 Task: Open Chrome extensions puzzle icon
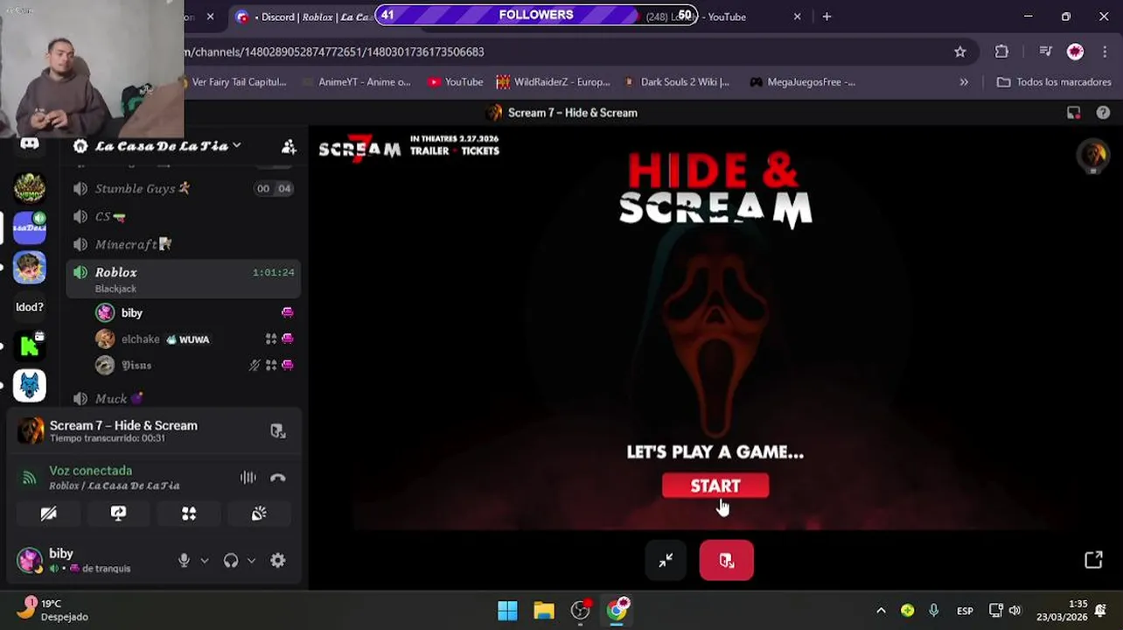tap(1002, 52)
